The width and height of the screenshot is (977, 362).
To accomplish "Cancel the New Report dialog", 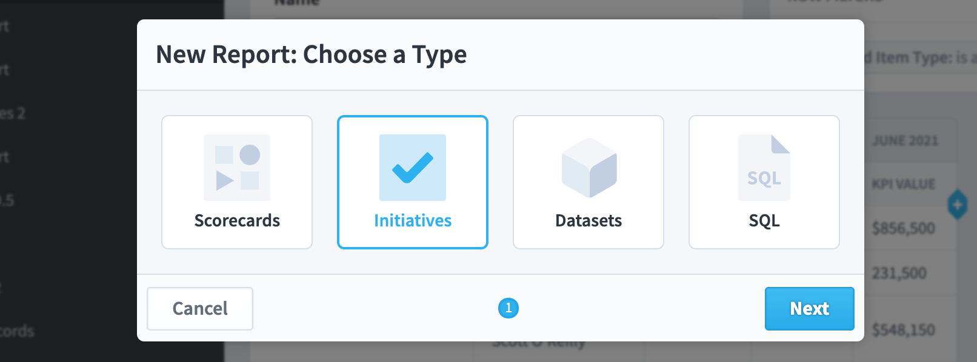I will point(200,309).
